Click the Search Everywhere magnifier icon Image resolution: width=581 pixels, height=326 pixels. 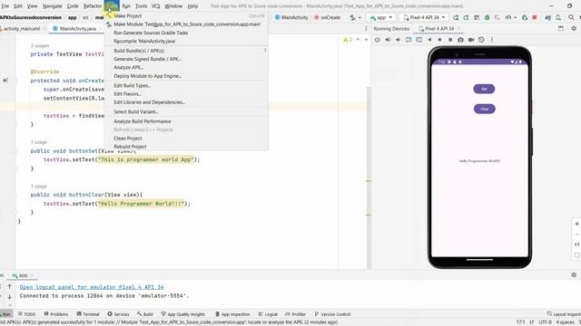(x=571, y=17)
